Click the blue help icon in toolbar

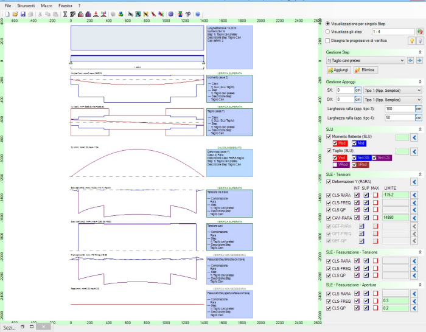(x=198, y=13)
